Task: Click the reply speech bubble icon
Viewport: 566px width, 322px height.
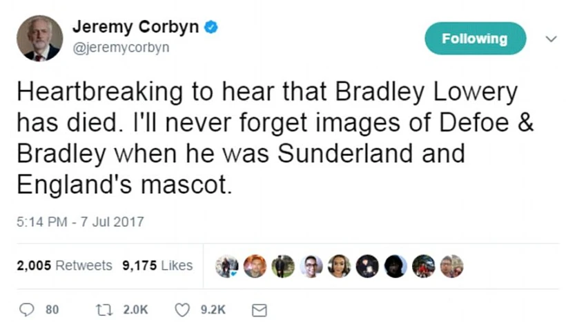Action: pos(27,310)
